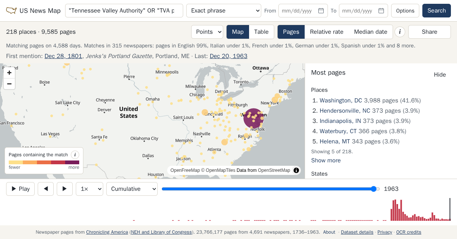Open the OCR credits link
This screenshot has width=457, height=239.
409,232
